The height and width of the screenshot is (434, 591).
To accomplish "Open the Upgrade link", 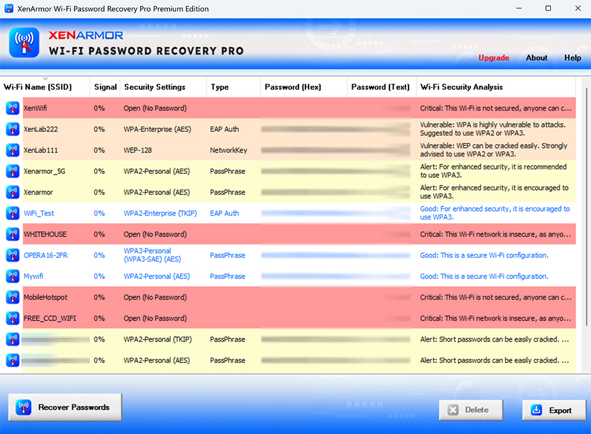I will pos(493,58).
